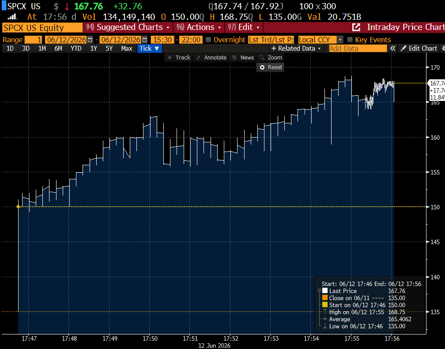The width and height of the screenshot is (445, 349).
Task: Expand the Tick interval dropdown
Action: coord(149,48)
